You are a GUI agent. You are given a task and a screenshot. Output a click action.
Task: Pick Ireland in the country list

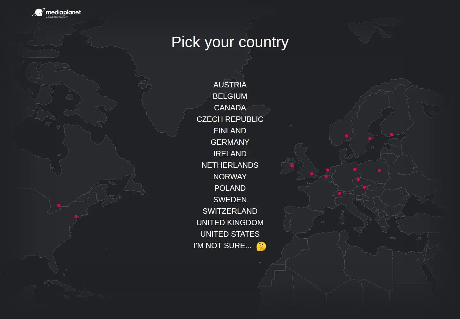click(230, 154)
